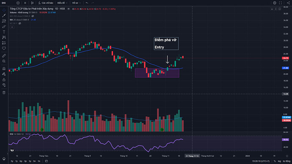Click the Điểm phá vỡ Entry text box
Screen dimensions: 292x164
166,44
